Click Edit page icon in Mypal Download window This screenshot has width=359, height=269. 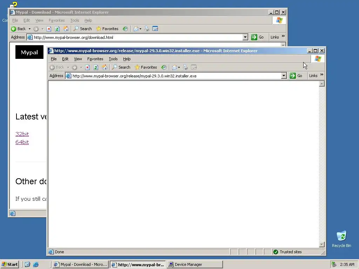click(155, 29)
